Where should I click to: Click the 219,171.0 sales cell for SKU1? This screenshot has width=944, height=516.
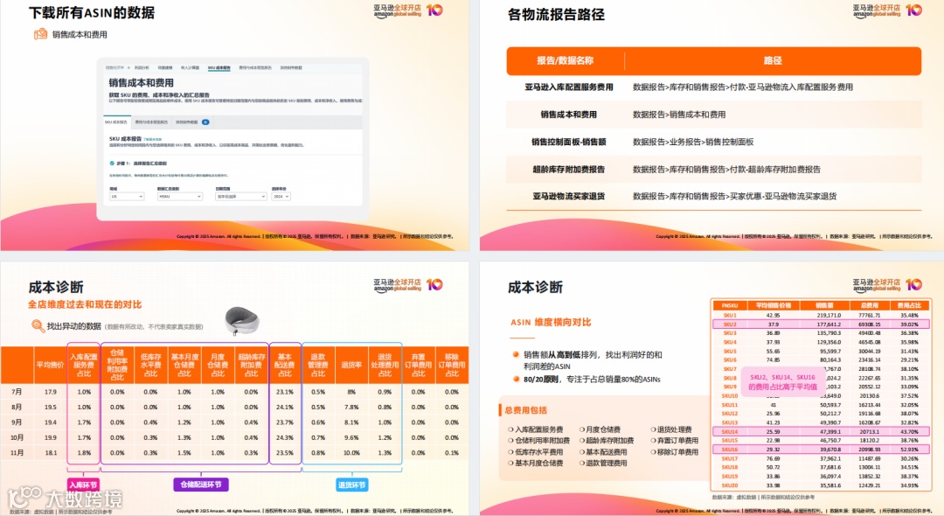coord(829,315)
